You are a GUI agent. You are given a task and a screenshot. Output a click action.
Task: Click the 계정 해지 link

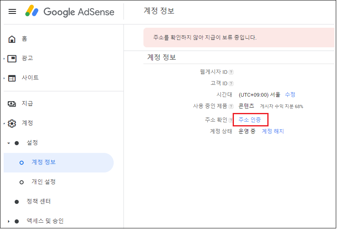pyautogui.click(x=273, y=131)
